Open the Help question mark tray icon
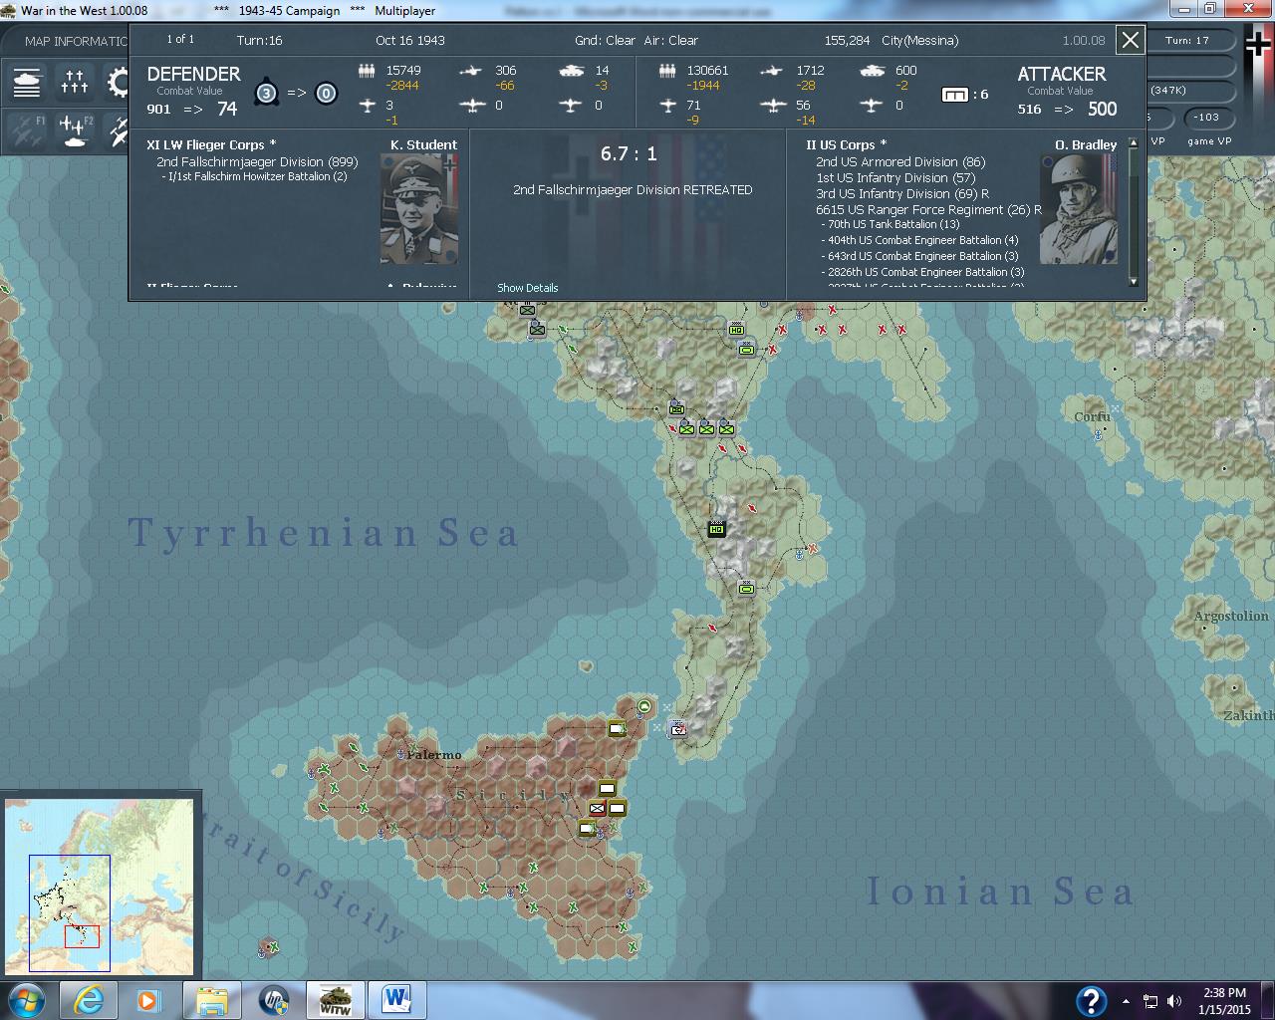This screenshot has width=1275, height=1020. click(1091, 1000)
